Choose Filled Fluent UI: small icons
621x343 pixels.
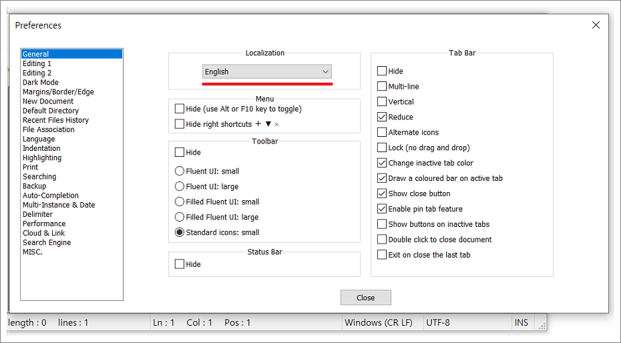(180, 202)
